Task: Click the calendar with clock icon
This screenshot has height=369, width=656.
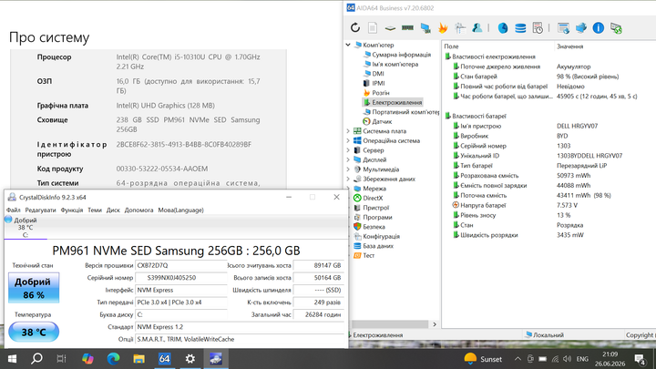Action: [538, 28]
